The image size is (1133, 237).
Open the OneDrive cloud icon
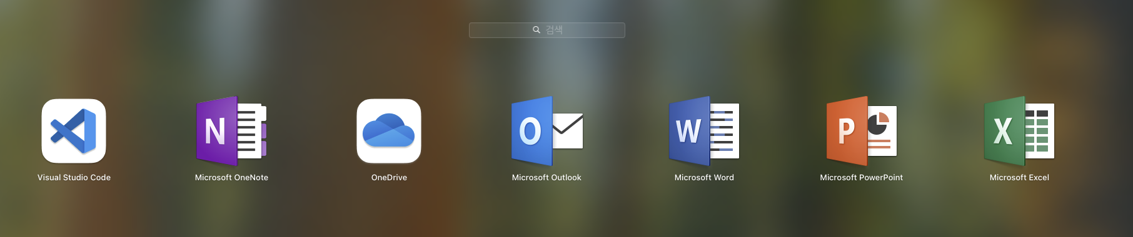(x=389, y=131)
